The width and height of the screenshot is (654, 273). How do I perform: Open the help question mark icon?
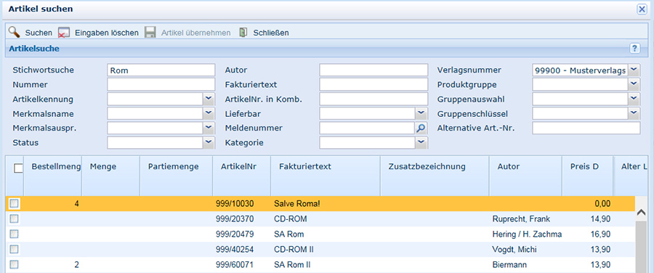click(x=635, y=49)
